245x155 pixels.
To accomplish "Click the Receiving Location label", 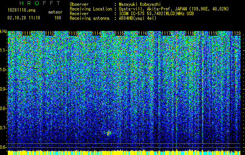I will pyautogui.click(x=91, y=9).
